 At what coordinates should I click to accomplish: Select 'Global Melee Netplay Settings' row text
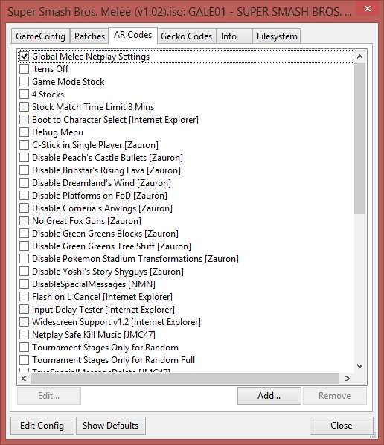coord(91,57)
